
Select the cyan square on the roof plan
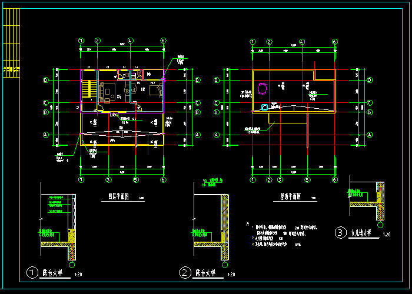tap(265, 107)
